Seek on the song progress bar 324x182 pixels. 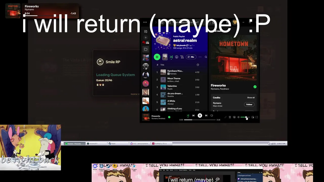pos(200,120)
